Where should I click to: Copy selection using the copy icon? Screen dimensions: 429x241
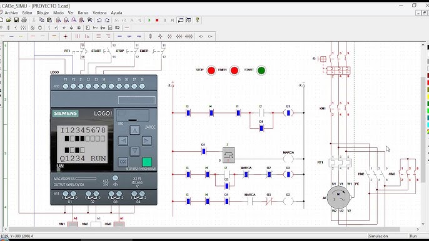coord(41,20)
